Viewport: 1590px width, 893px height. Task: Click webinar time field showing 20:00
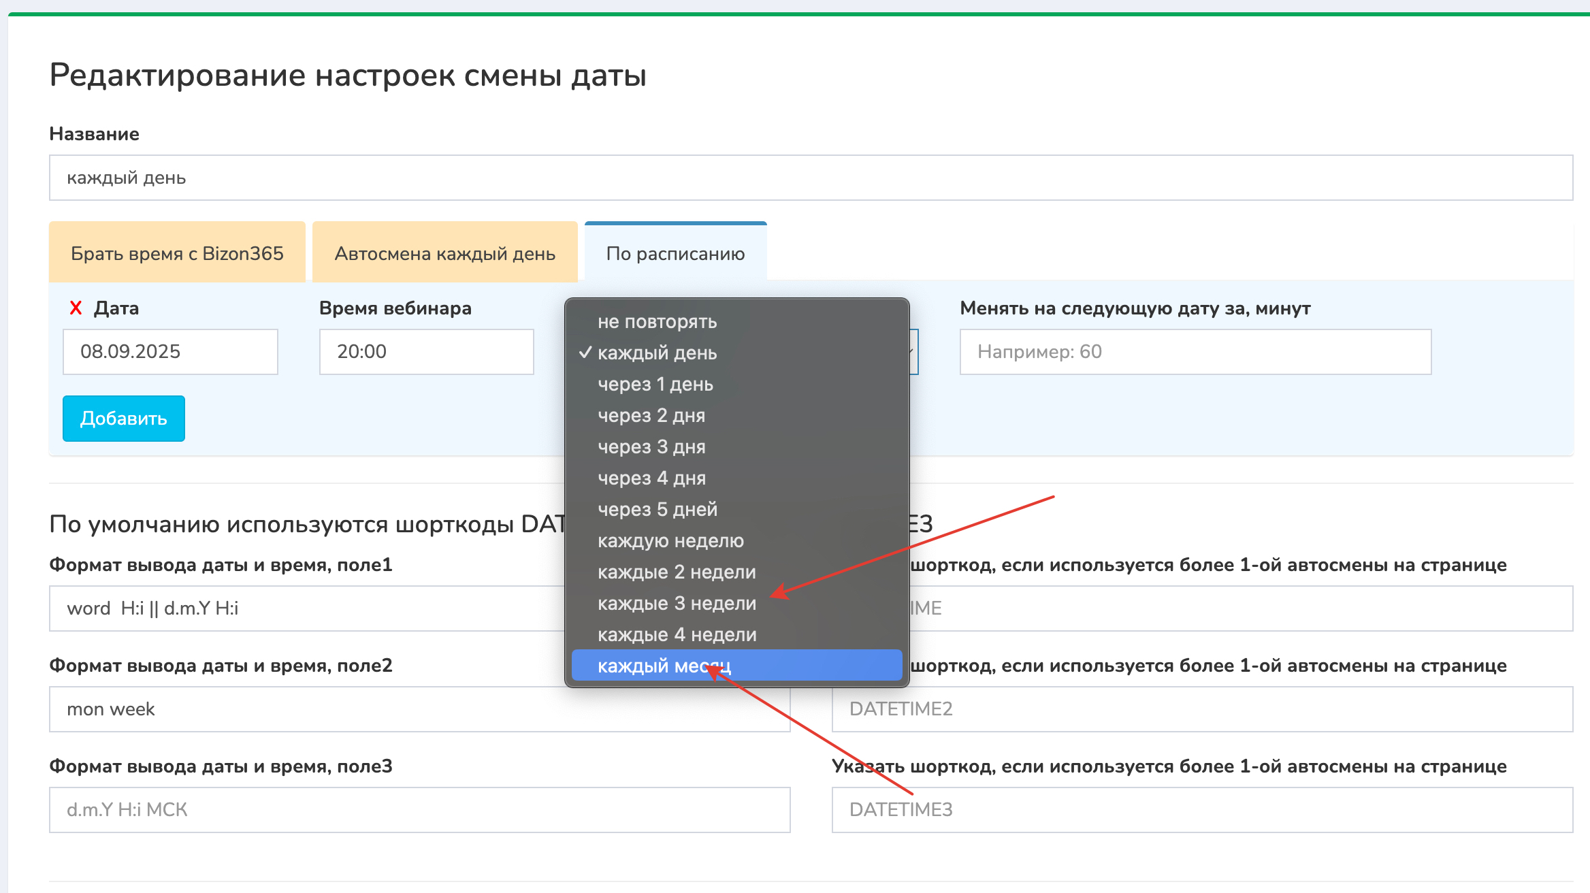pos(426,352)
